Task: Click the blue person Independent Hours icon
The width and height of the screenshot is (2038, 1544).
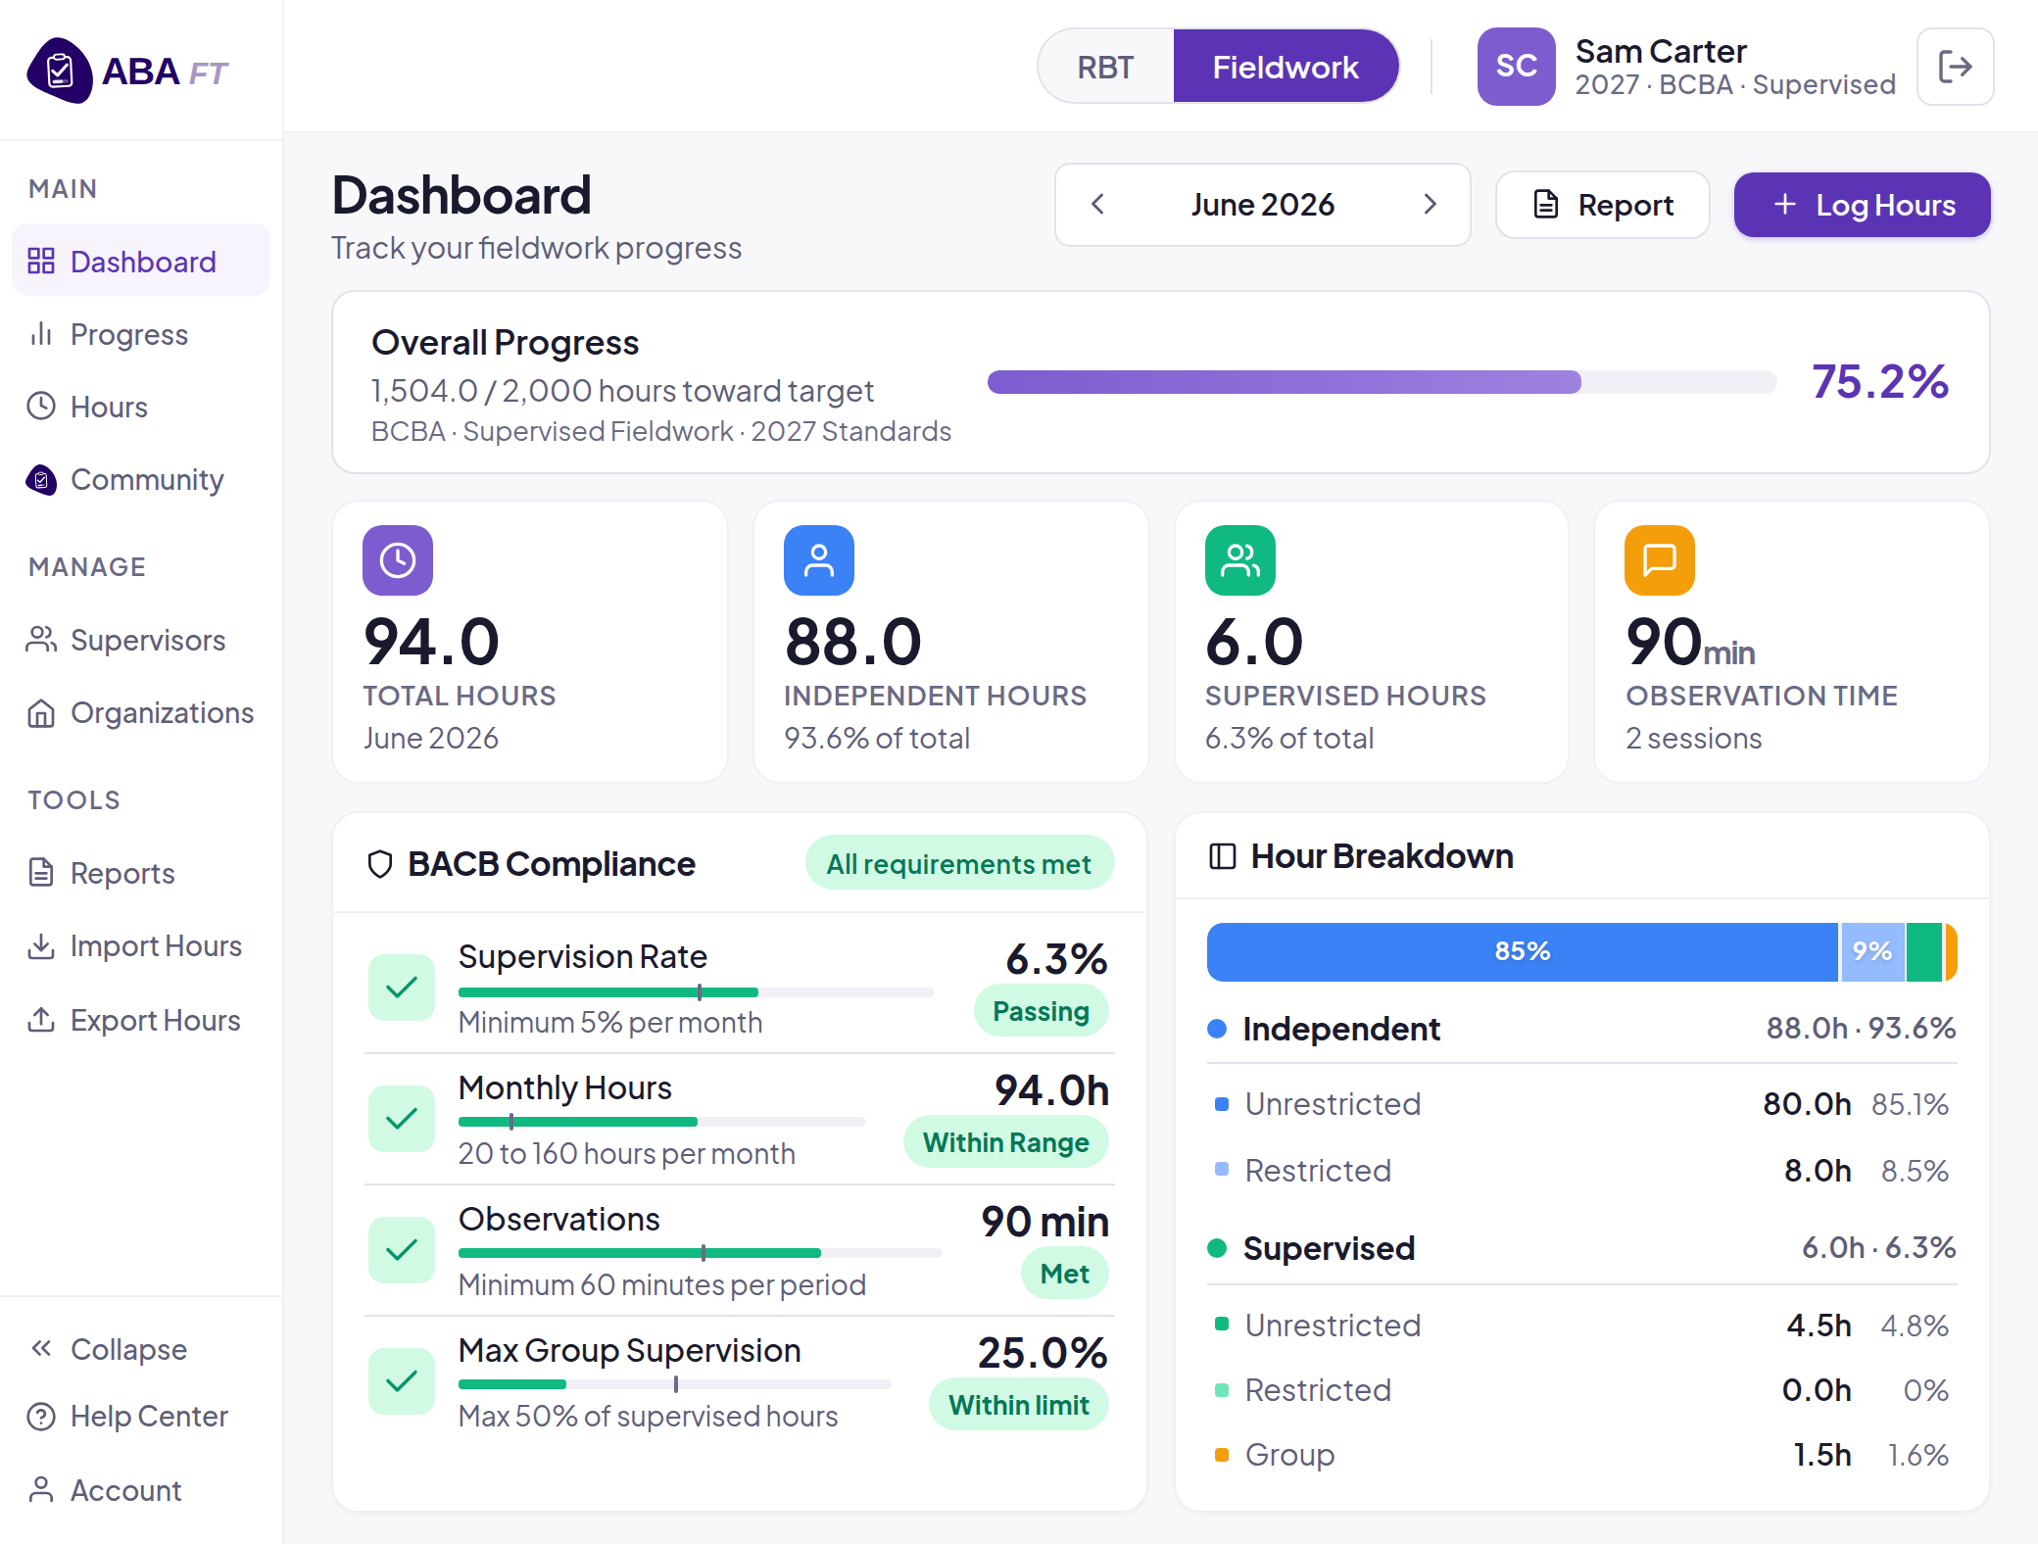Action: [819, 560]
